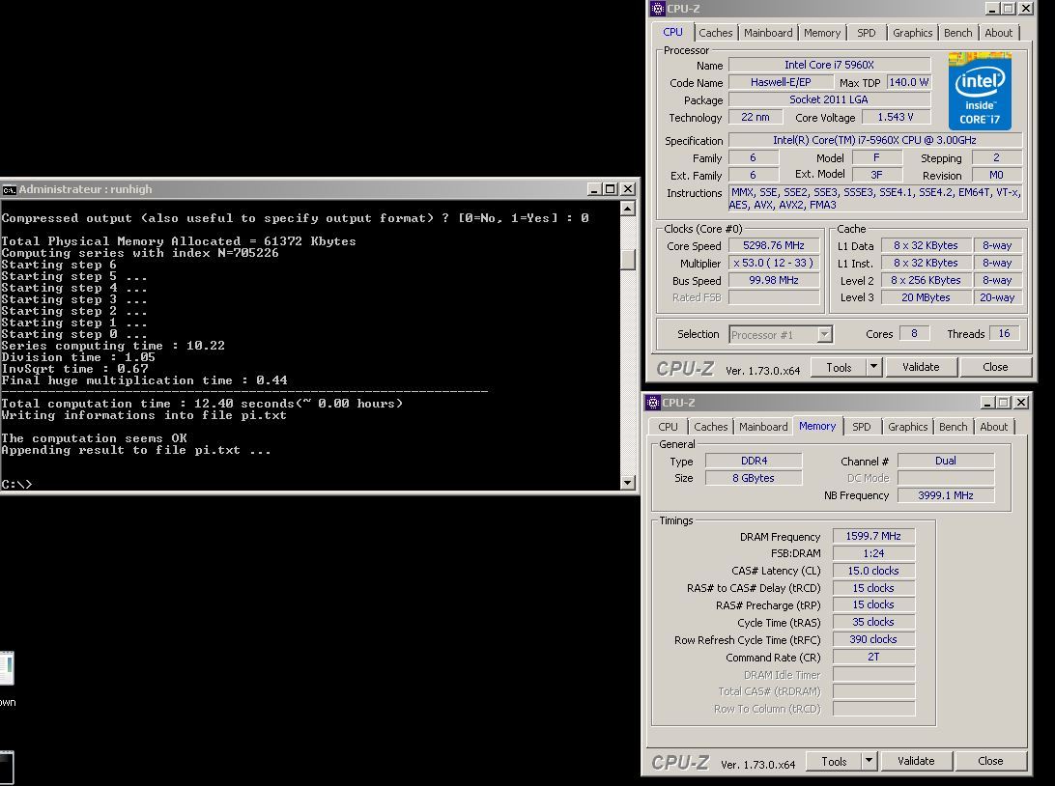
Task: Open Graphics tab in bottom CPU-Z window
Action: [x=907, y=426]
